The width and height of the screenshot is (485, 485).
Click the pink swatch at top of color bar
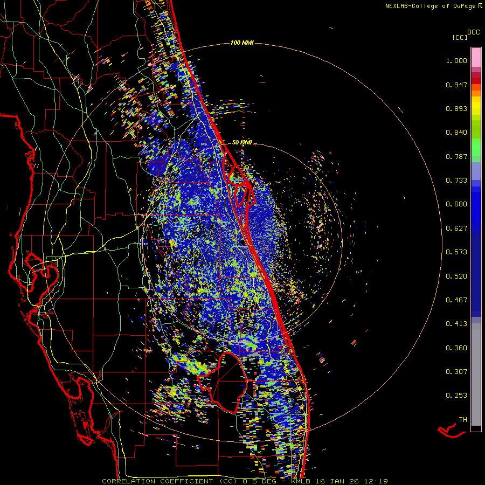tap(476, 58)
